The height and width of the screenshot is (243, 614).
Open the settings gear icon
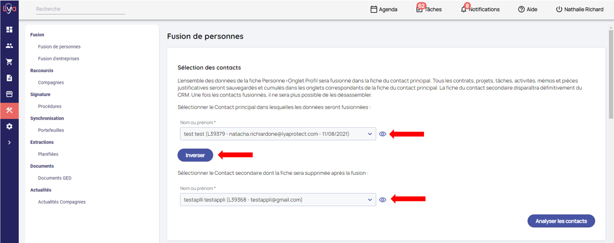(9, 126)
